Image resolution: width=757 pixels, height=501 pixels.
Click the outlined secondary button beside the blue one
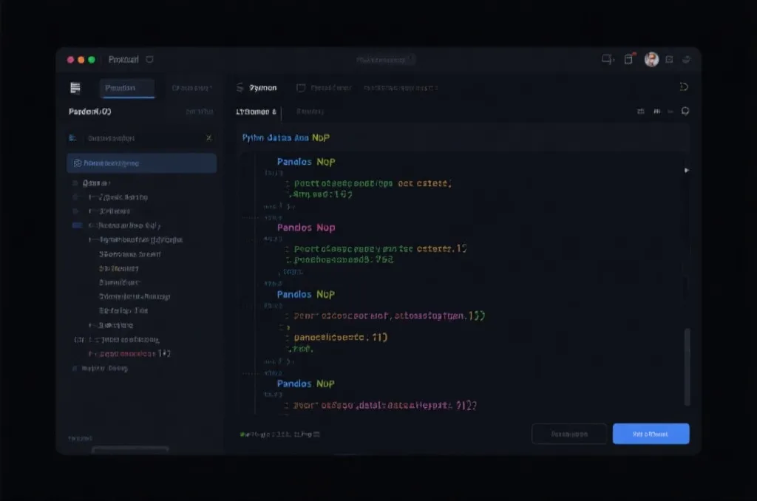pyautogui.click(x=569, y=434)
